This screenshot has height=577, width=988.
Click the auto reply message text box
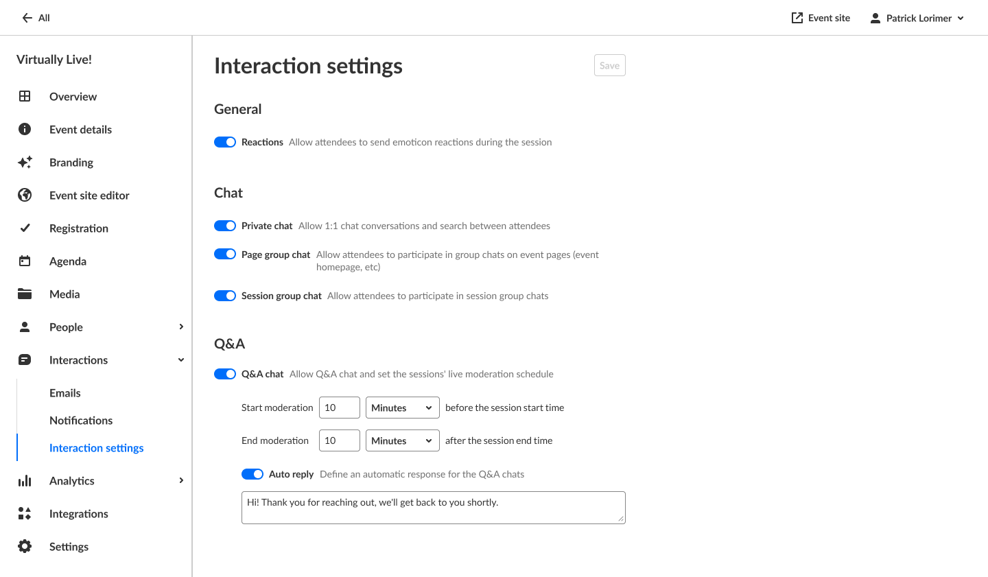coord(433,508)
